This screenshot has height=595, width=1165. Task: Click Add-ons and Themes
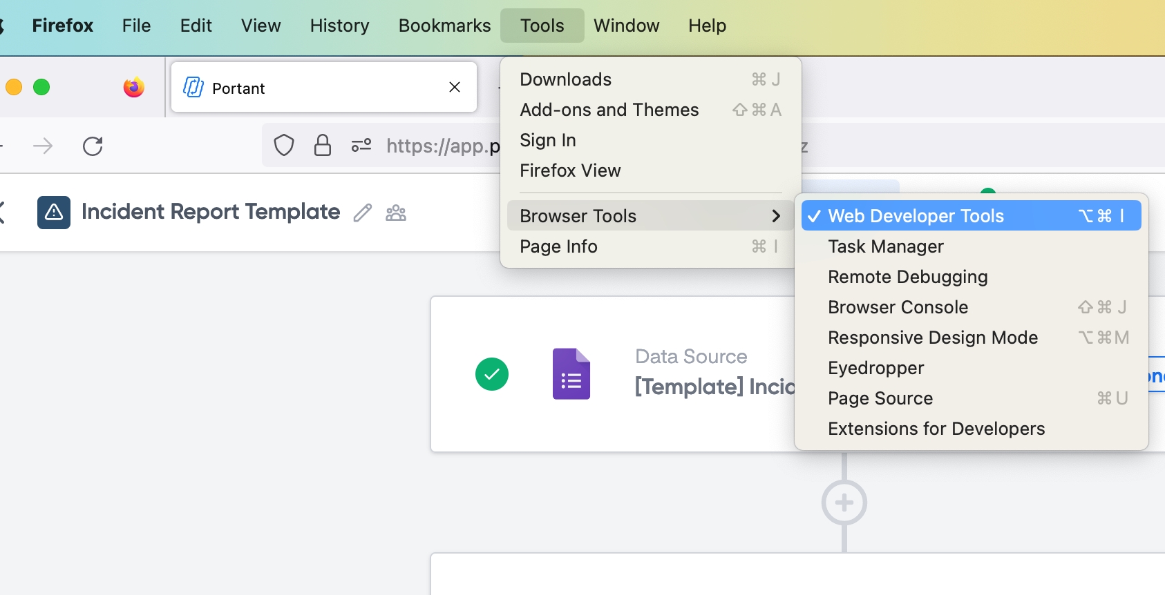609,110
